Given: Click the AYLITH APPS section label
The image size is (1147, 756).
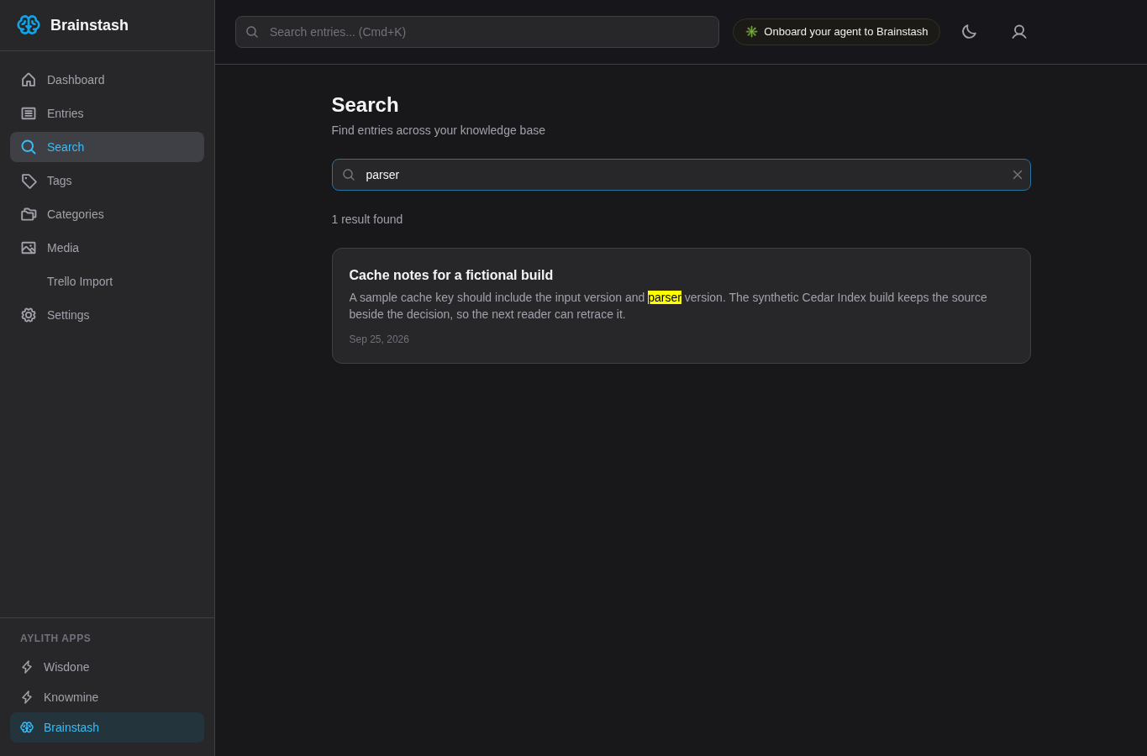Looking at the screenshot, I should (x=55, y=638).
